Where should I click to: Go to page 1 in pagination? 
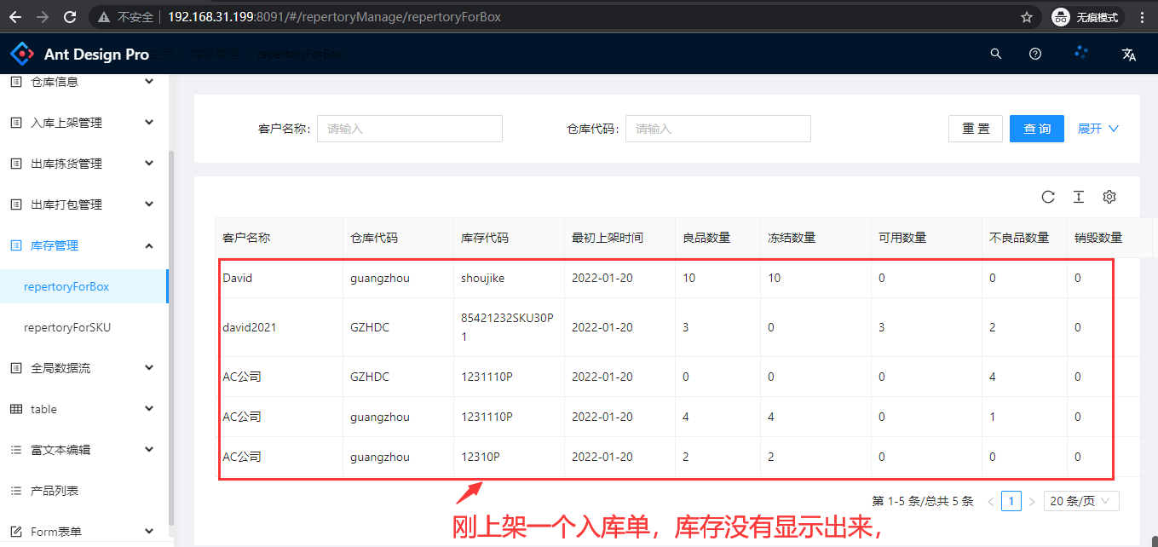point(1011,501)
